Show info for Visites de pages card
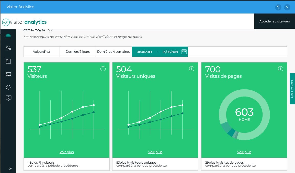 (280, 69)
